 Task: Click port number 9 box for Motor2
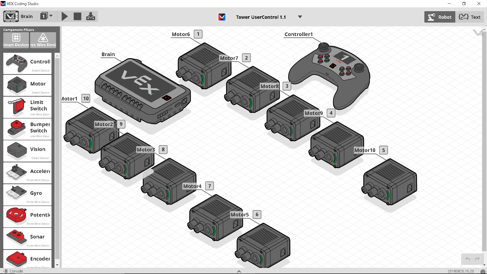click(x=121, y=124)
